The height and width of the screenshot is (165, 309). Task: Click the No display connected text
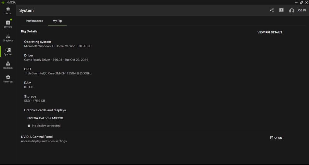click(x=46, y=126)
